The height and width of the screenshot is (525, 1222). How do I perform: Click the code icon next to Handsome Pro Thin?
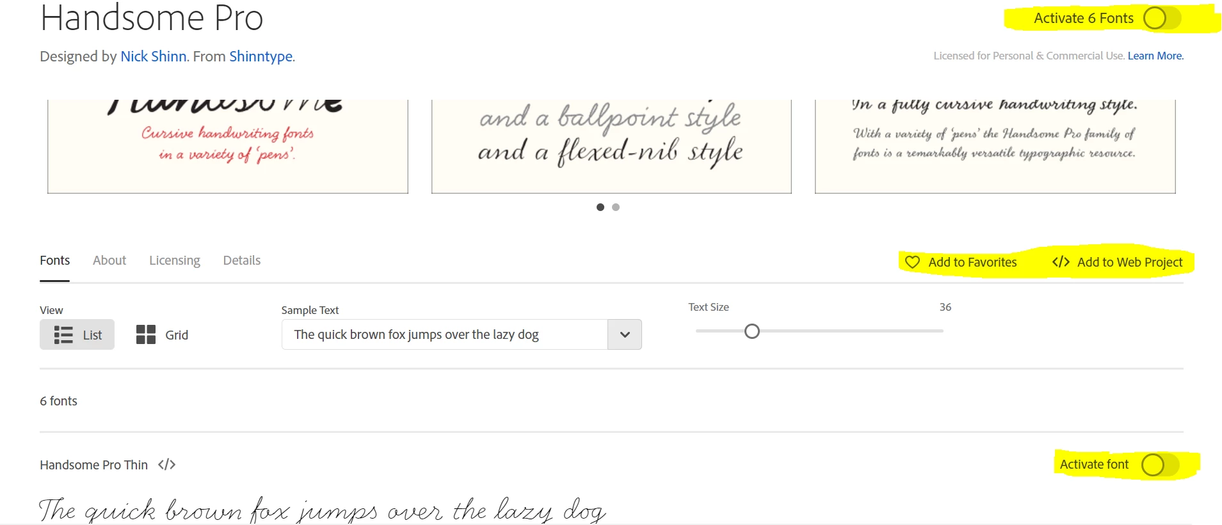166,465
